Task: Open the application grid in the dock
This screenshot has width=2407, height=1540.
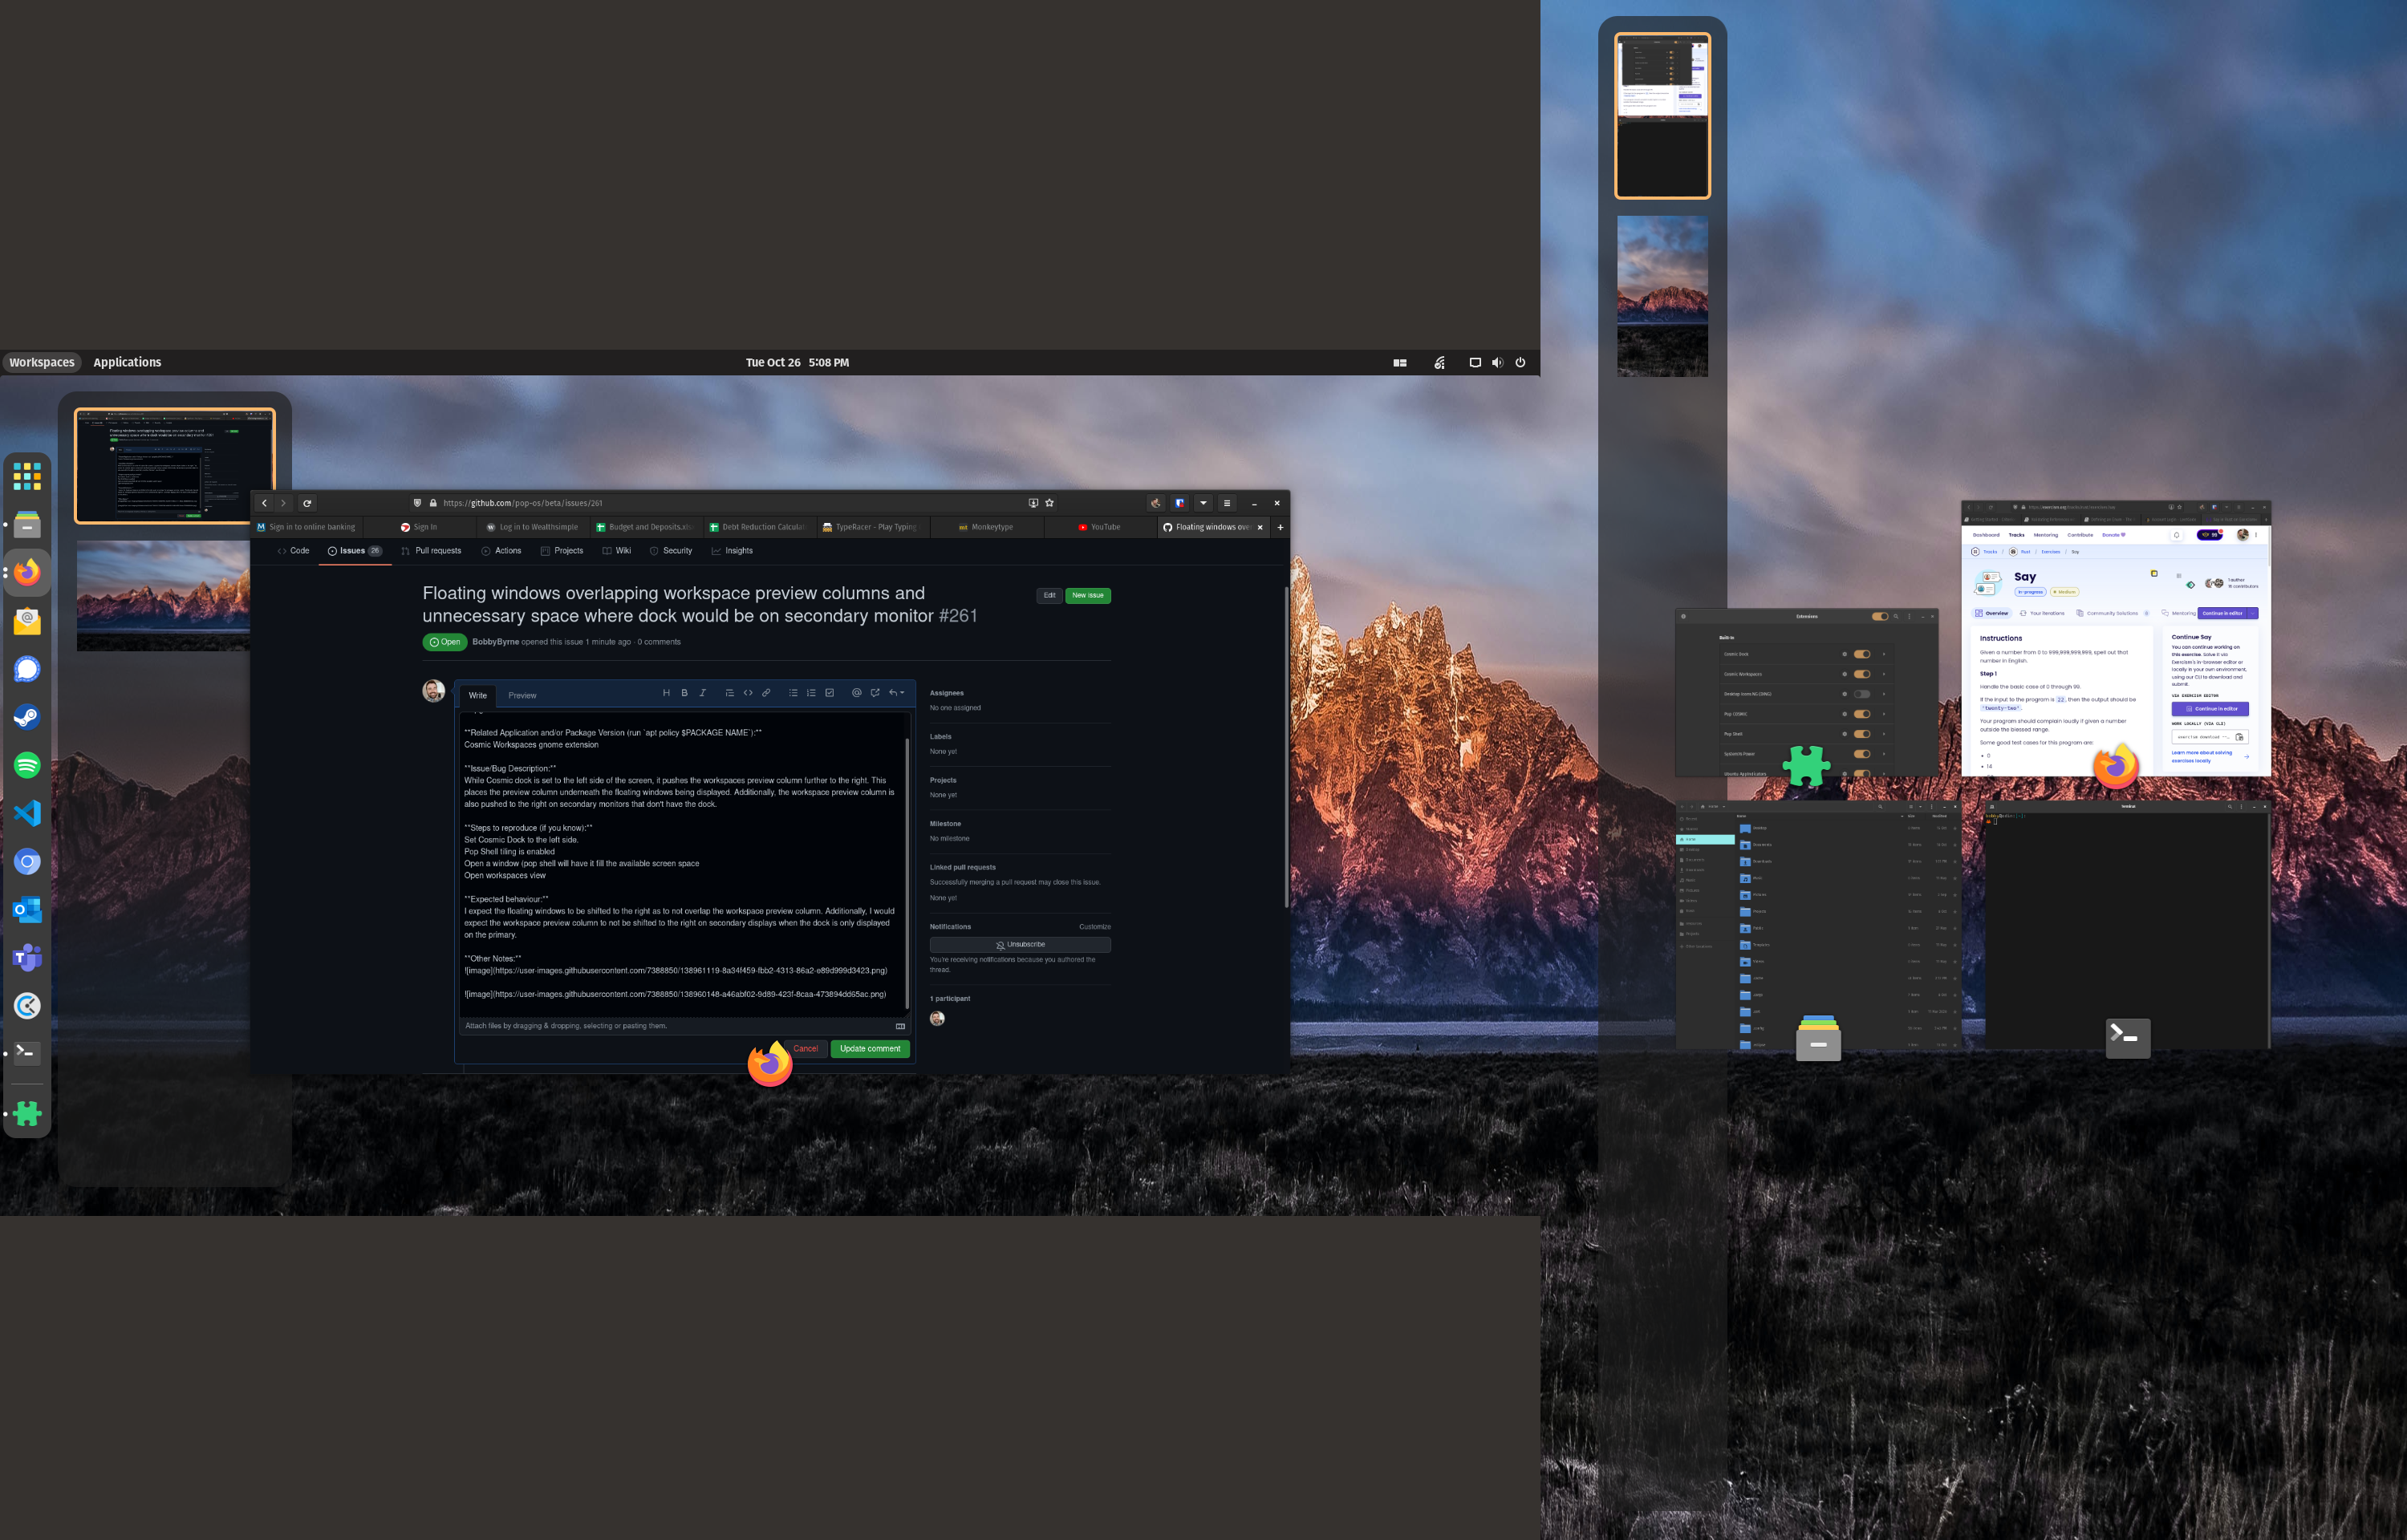Action: click(x=27, y=476)
